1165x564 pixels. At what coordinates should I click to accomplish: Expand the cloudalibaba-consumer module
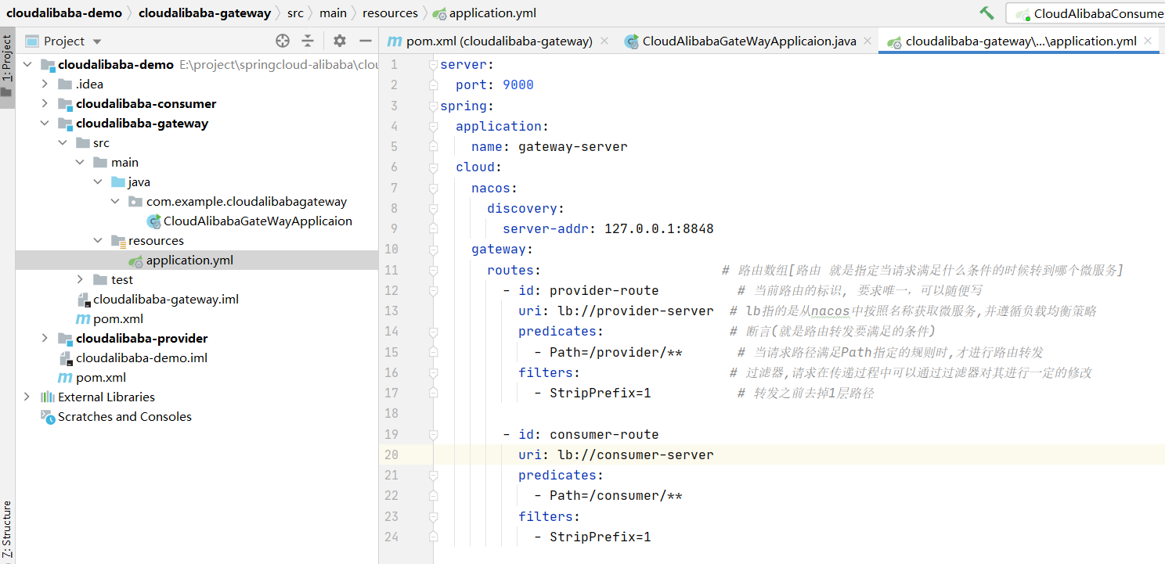coord(45,103)
